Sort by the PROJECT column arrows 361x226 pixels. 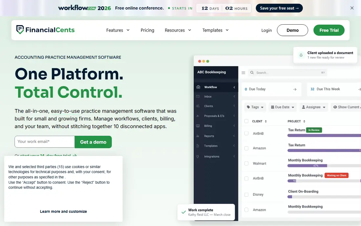pos(304,122)
